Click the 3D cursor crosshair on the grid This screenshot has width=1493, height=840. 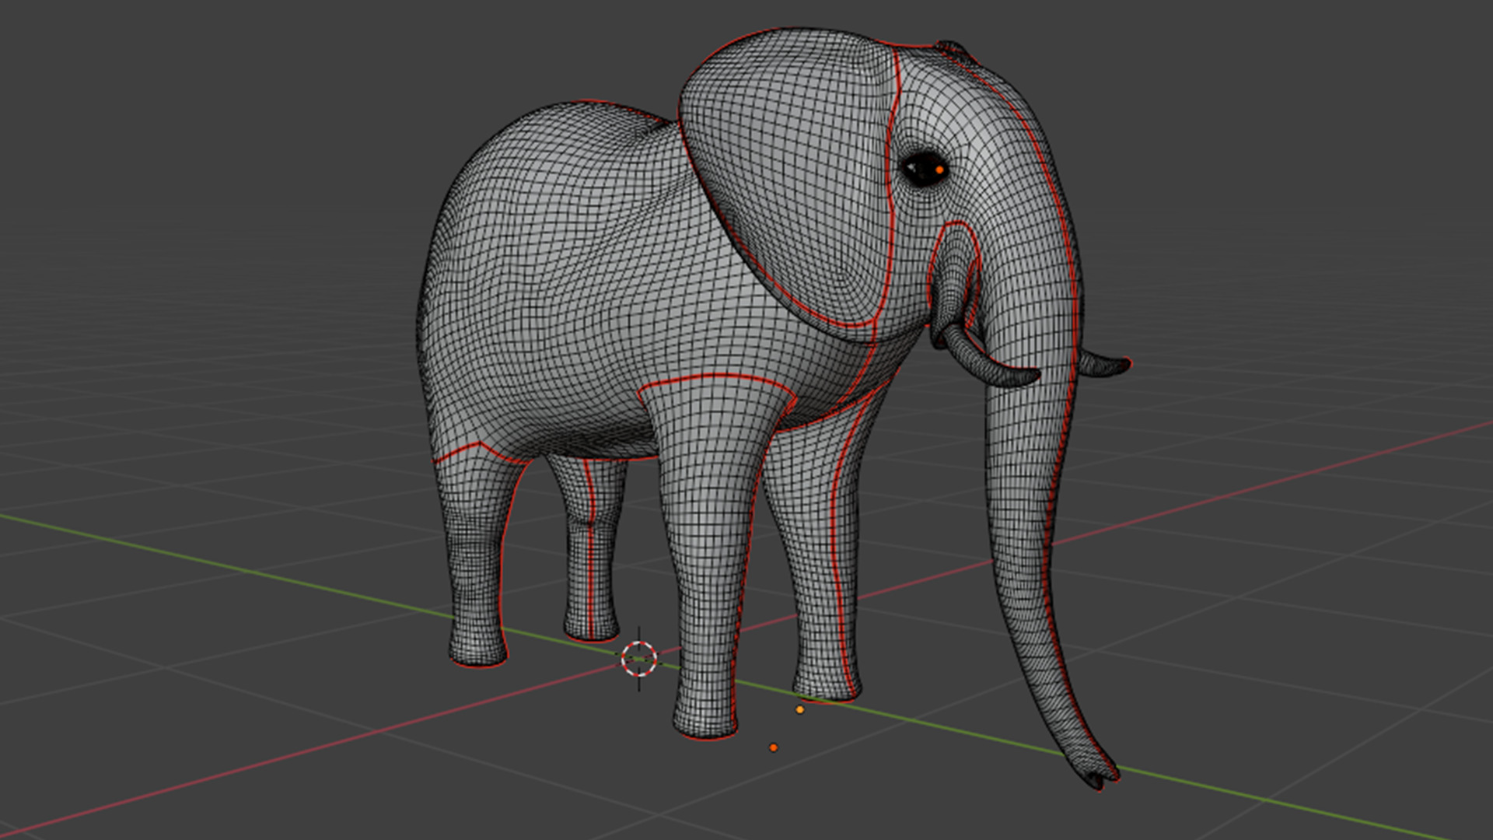[x=639, y=659]
